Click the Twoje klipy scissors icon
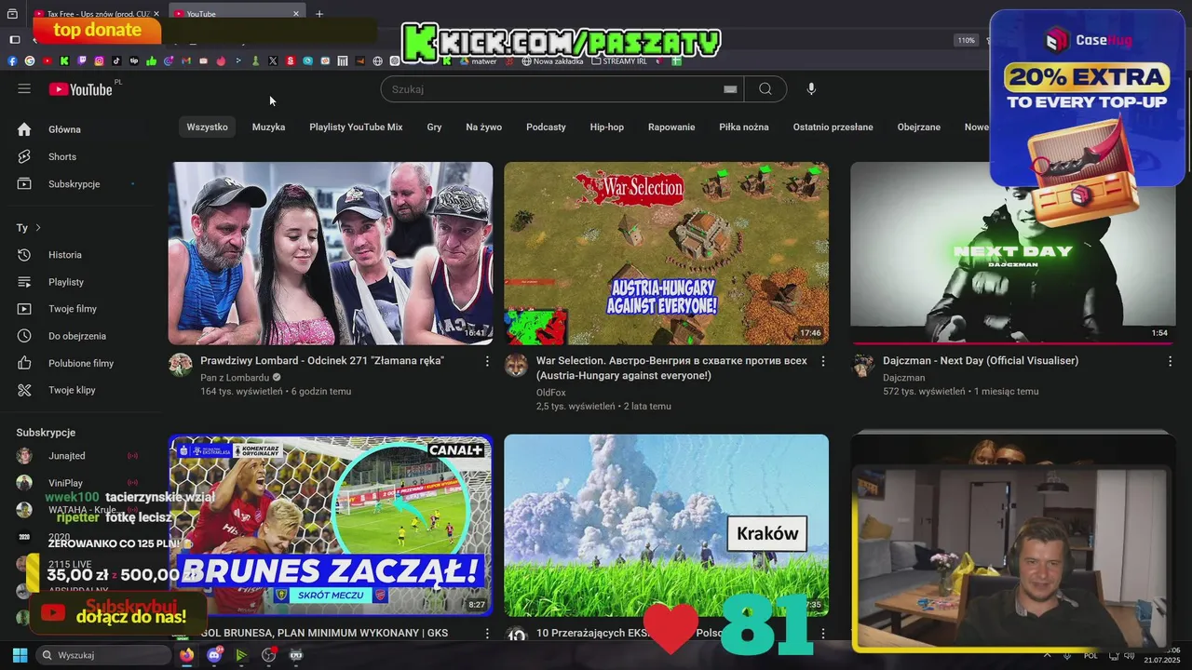 (25, 390)
